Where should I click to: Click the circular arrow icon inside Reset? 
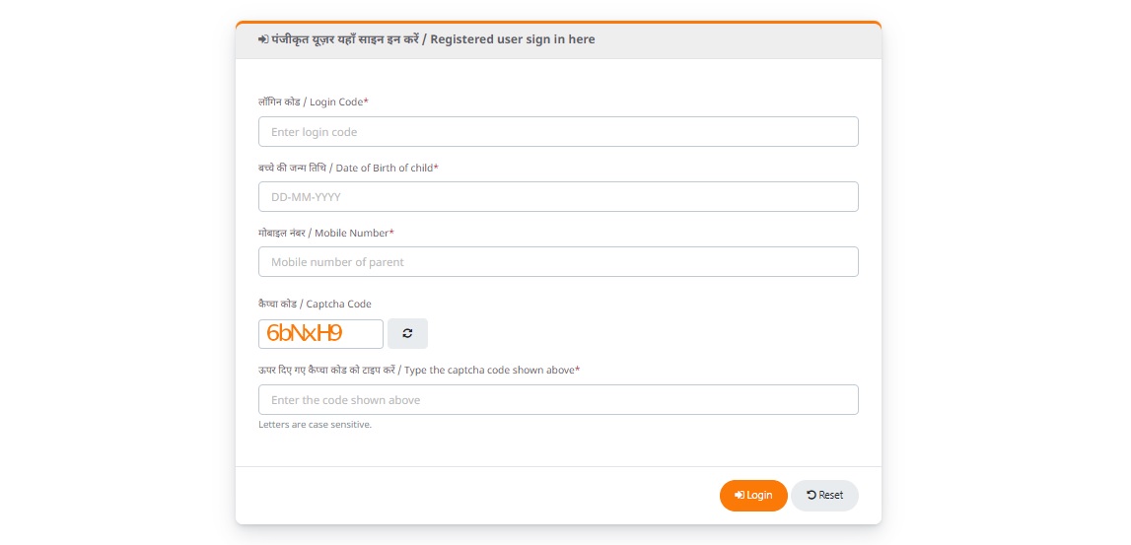[x=811, y=495]
